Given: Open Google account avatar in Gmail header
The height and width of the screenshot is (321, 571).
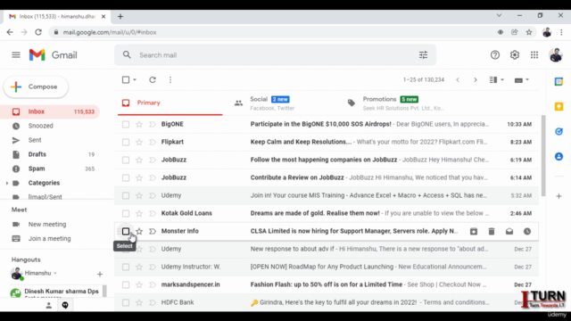Looking at the screenshot, I should point(556,55).
